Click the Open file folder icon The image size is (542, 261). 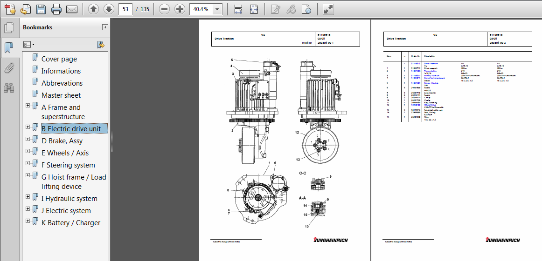[x=26, y=9]
